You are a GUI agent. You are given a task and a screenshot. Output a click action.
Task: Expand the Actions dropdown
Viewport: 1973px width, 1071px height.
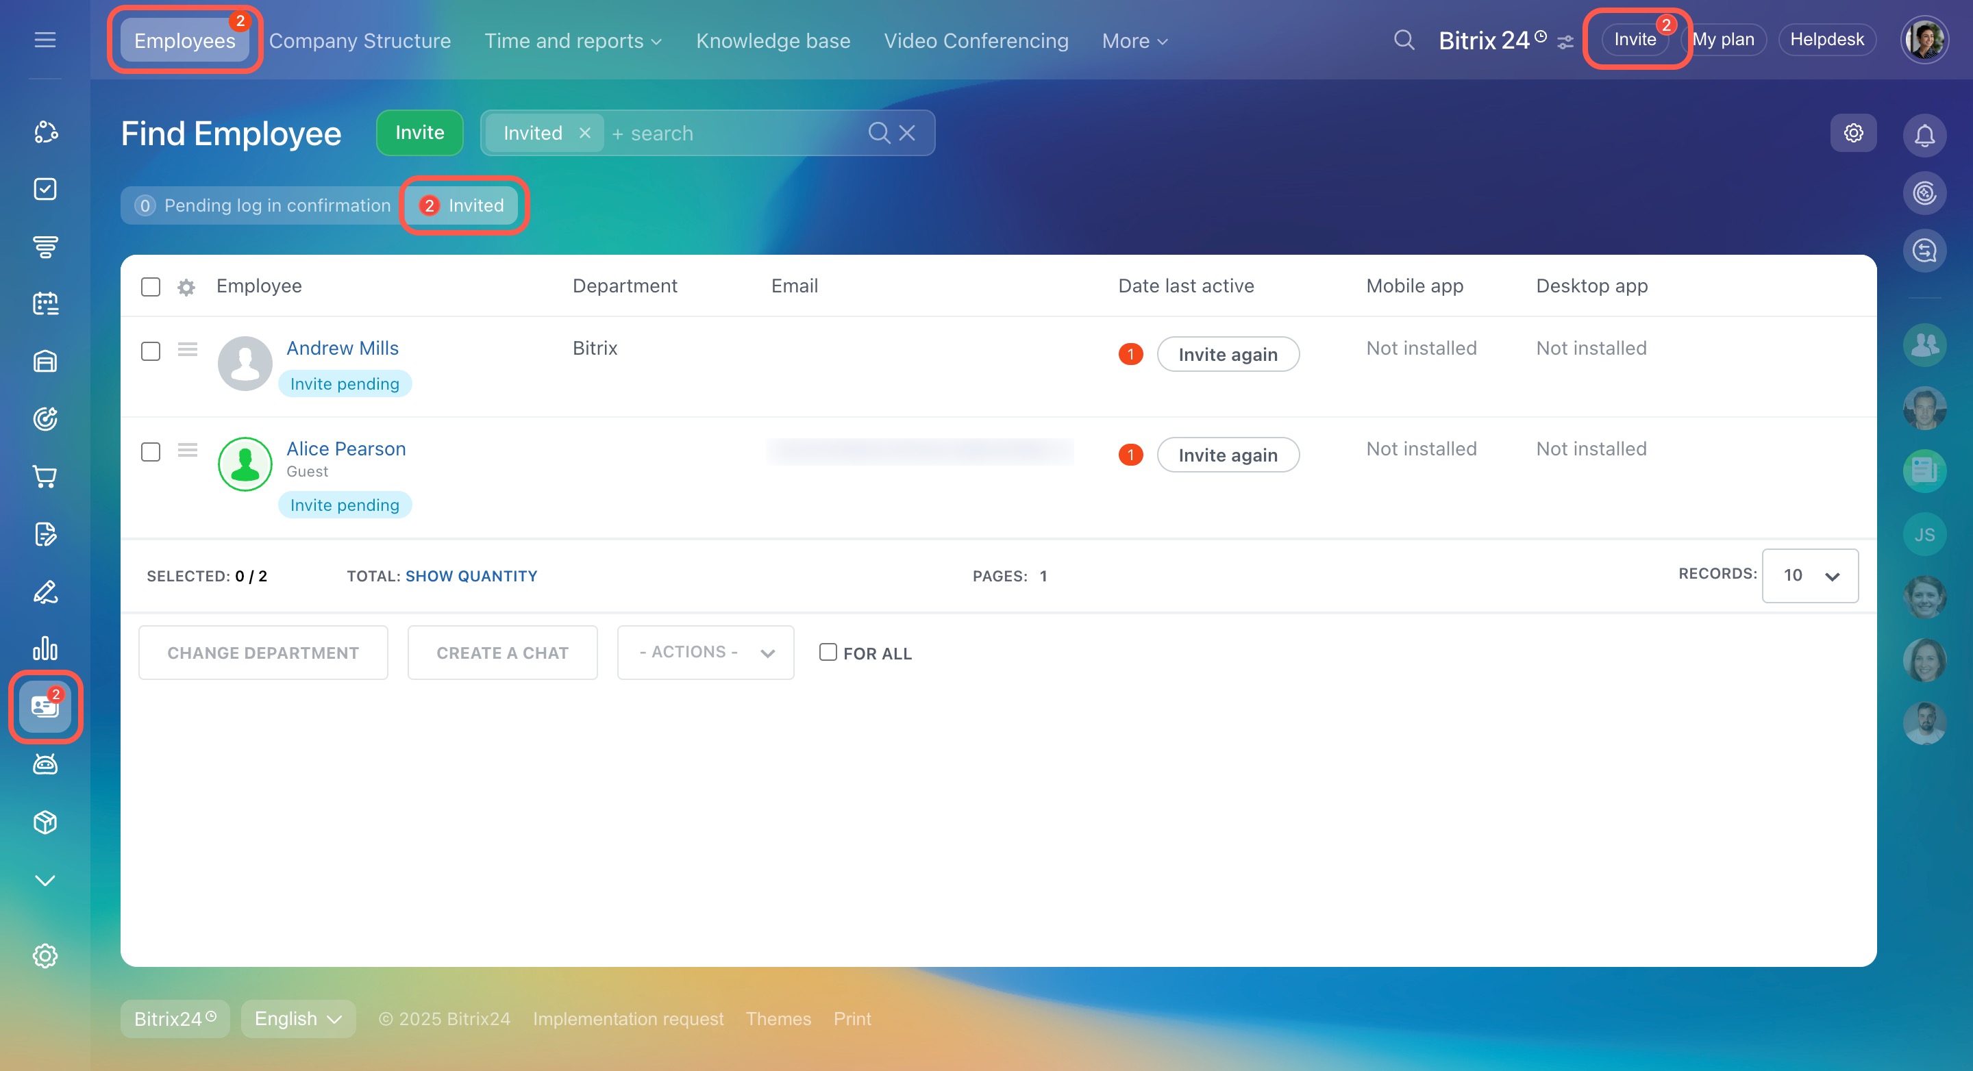point(705,652)
